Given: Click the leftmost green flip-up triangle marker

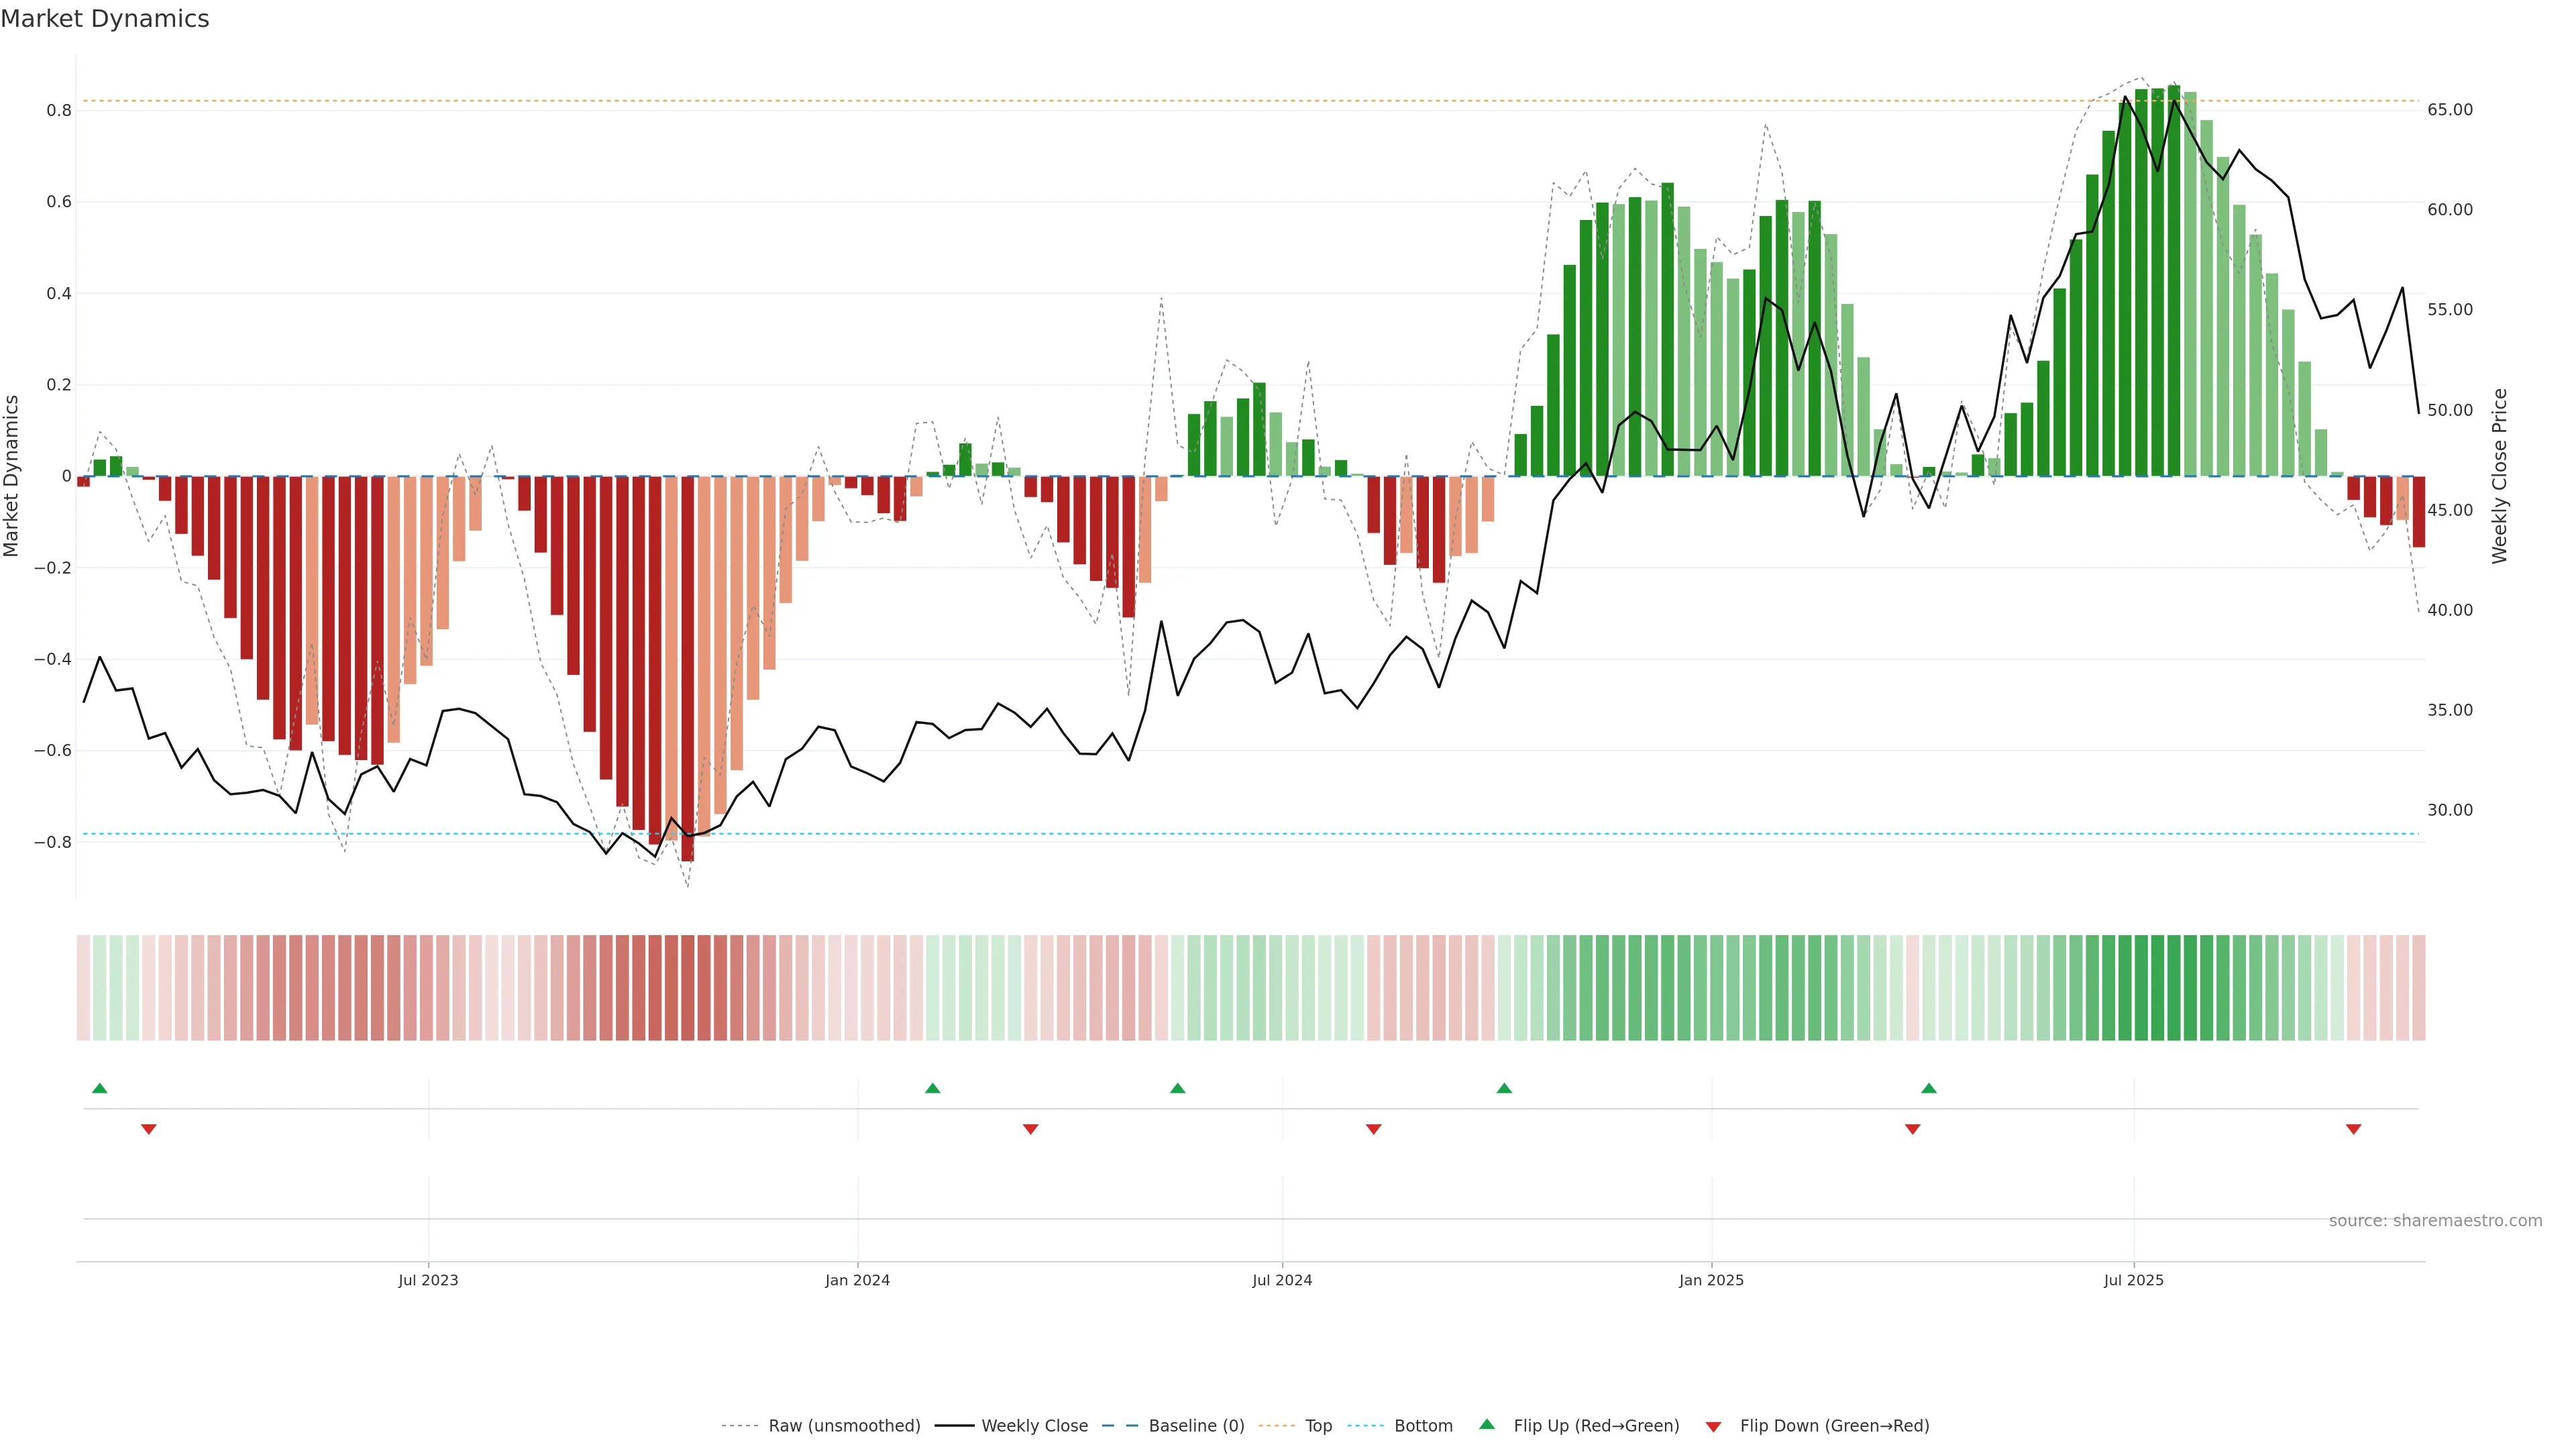Looking at the screenshot, I should click(99, 1088).
